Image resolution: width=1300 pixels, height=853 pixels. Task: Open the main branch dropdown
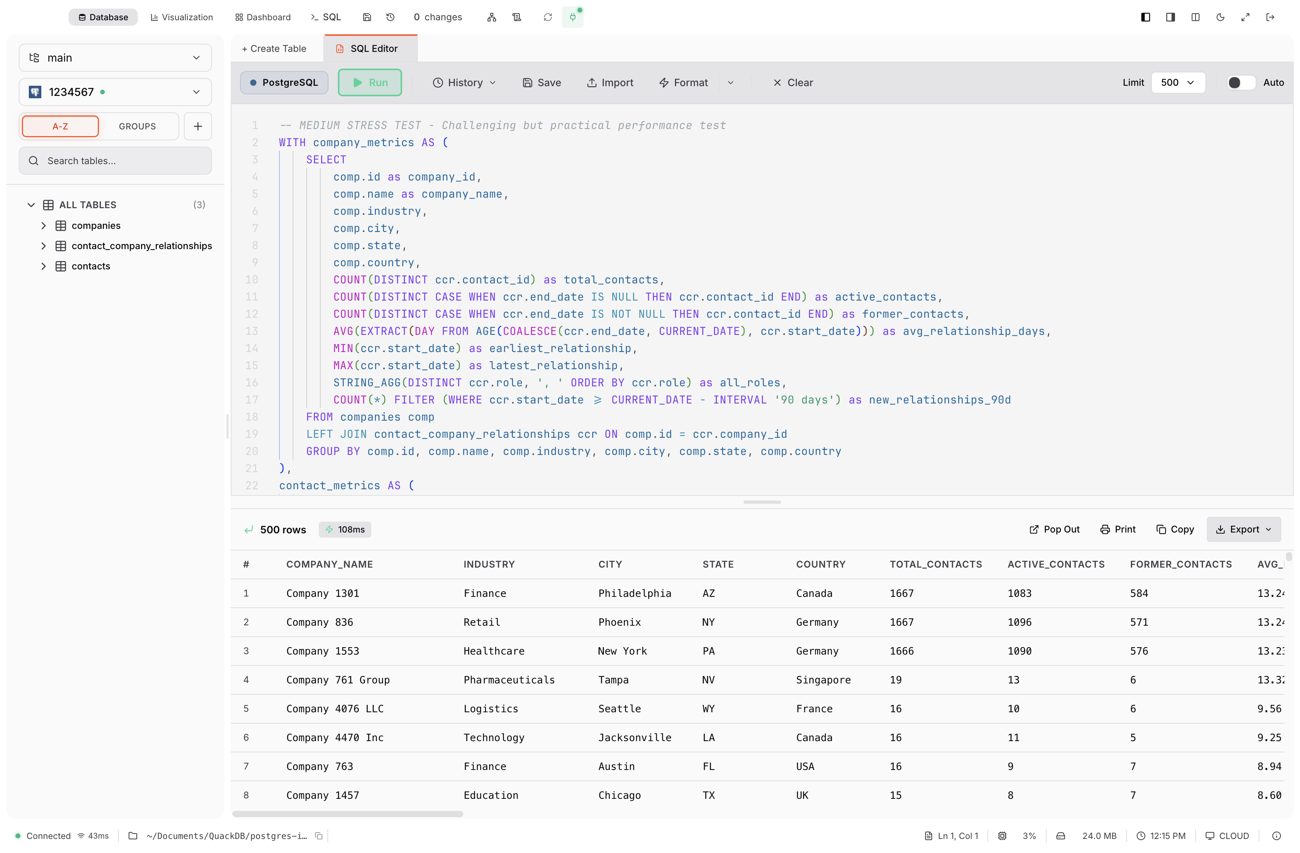(115, 57)
